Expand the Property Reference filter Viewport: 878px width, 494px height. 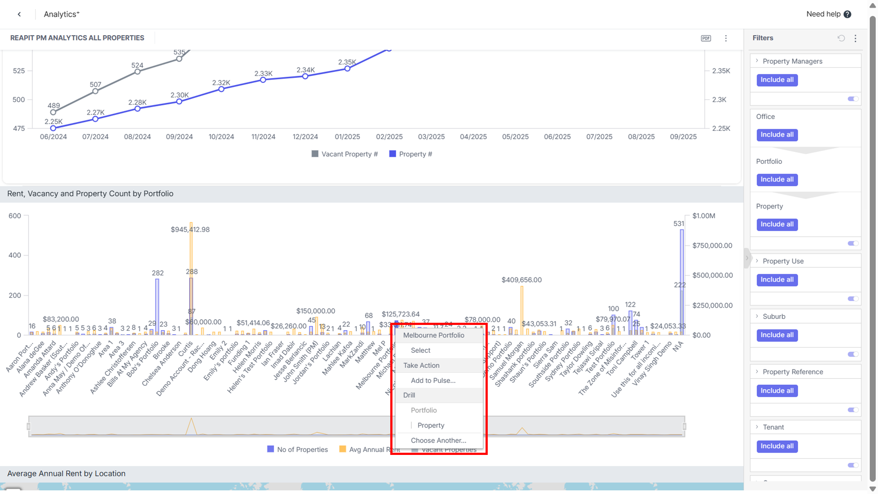click(x=757, y=371)
